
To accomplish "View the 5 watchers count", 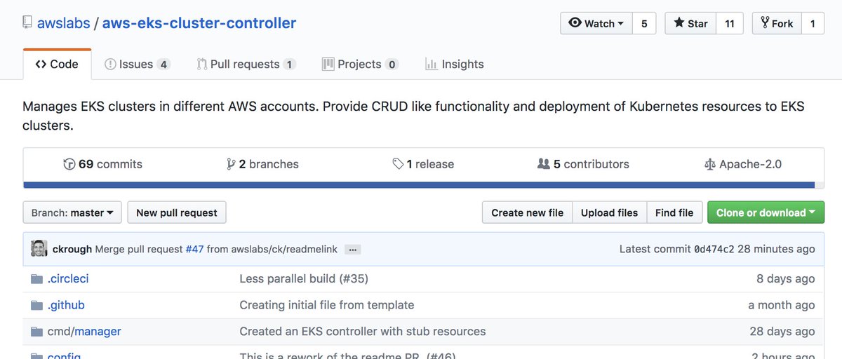I will (x=644, y=23).
